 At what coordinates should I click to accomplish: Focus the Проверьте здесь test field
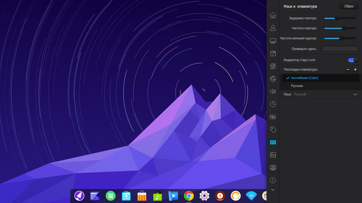340,49
